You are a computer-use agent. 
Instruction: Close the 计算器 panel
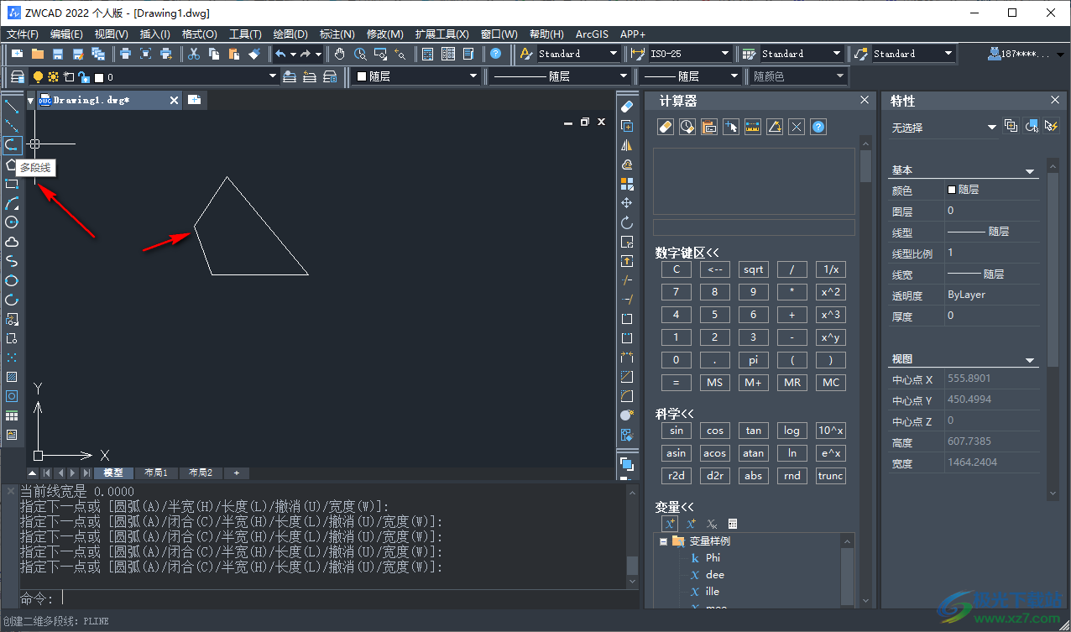coord(865,101)
